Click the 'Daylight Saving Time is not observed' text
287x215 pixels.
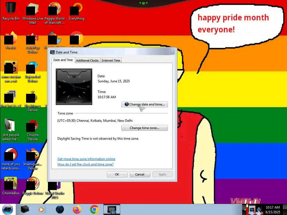98,139
